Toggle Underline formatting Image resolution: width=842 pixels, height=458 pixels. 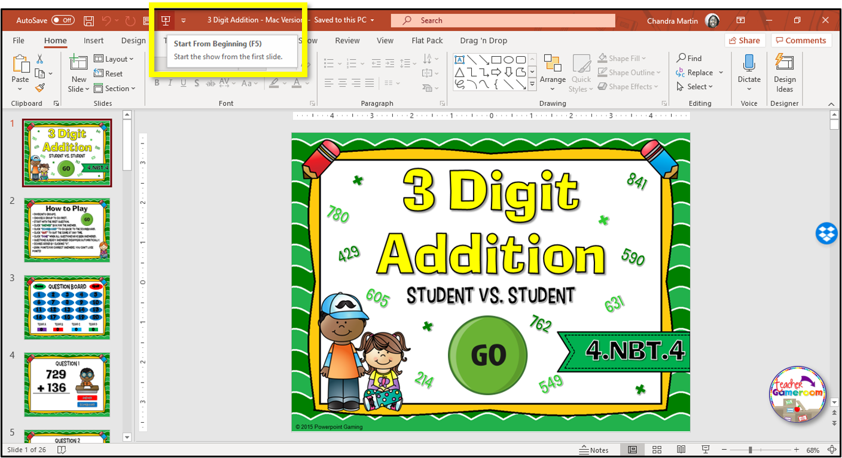[x=184, y=83]
